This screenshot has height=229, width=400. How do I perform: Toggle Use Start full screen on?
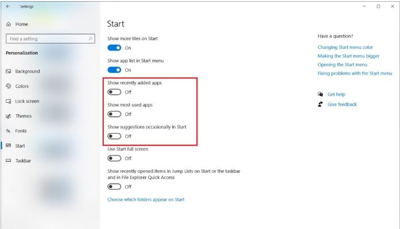[114, 158]
